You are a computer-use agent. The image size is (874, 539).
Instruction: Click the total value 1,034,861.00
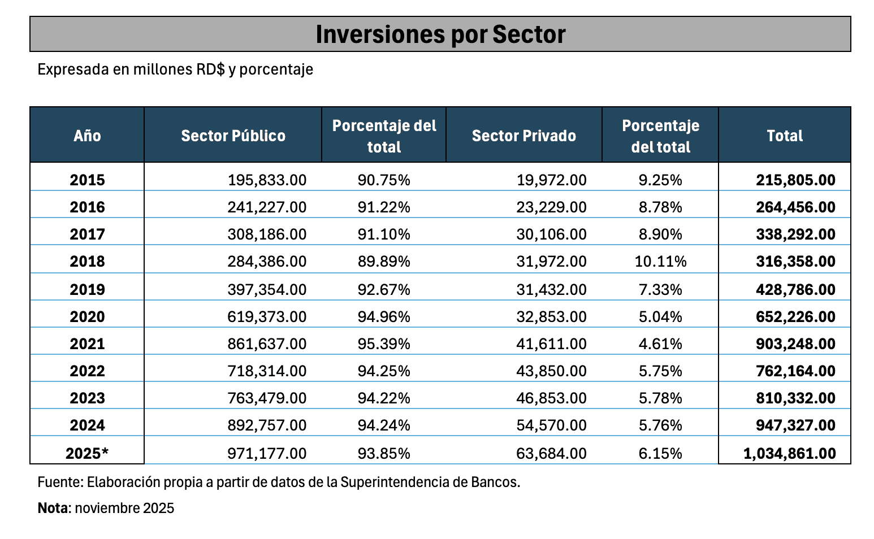789,454
